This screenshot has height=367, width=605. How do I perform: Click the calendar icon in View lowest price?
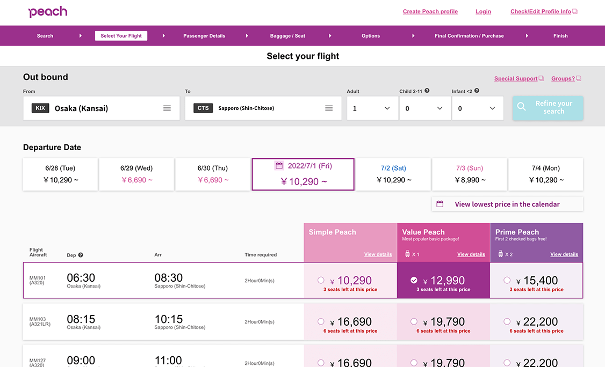[x=440, y=204]
